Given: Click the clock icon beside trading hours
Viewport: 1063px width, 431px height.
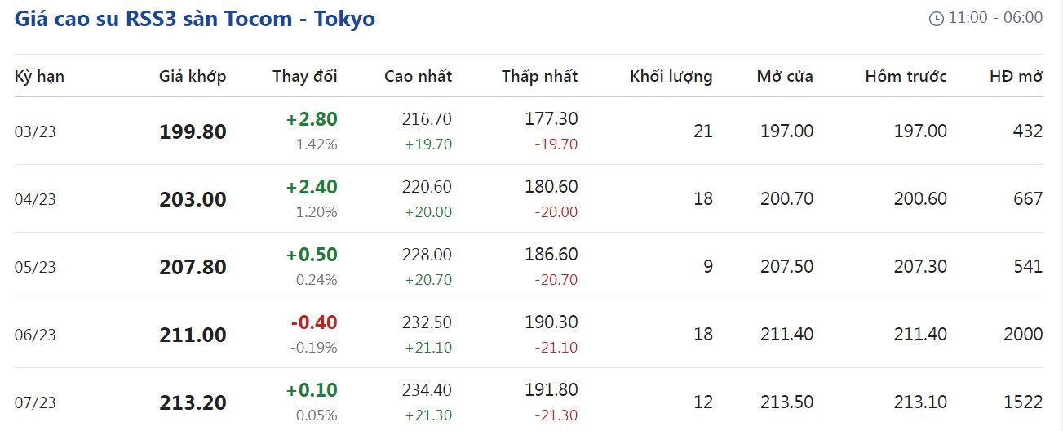Looking at the screenshot, I should pos(936,19).
